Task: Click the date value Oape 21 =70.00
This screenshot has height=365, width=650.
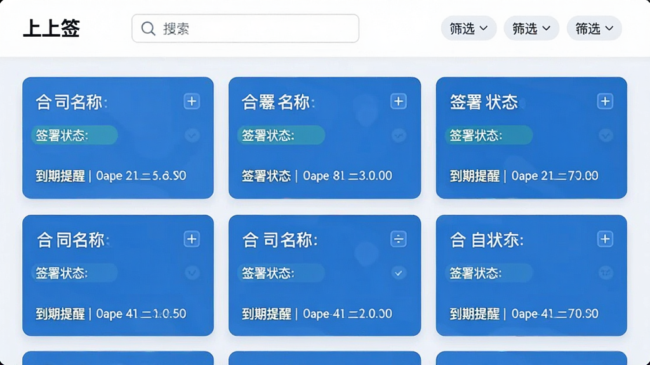Action: coord(555,176)
